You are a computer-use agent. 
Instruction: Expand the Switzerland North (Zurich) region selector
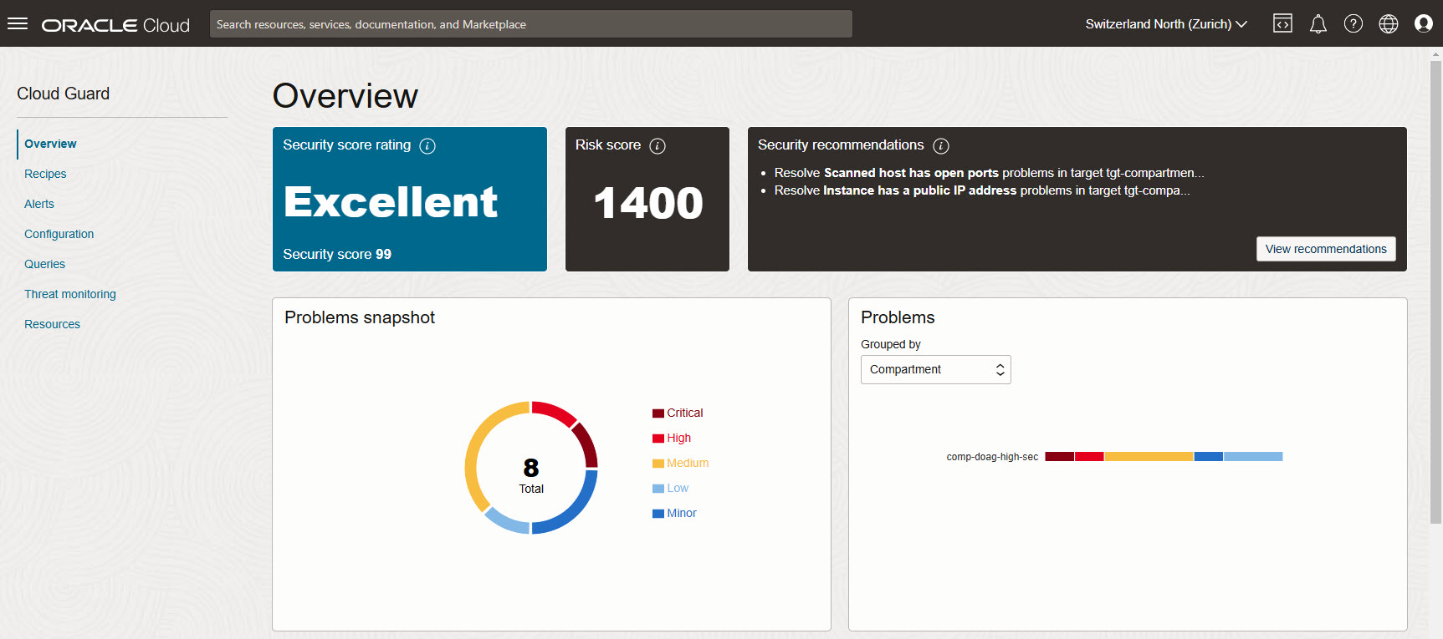click(x=1166, y=24)
